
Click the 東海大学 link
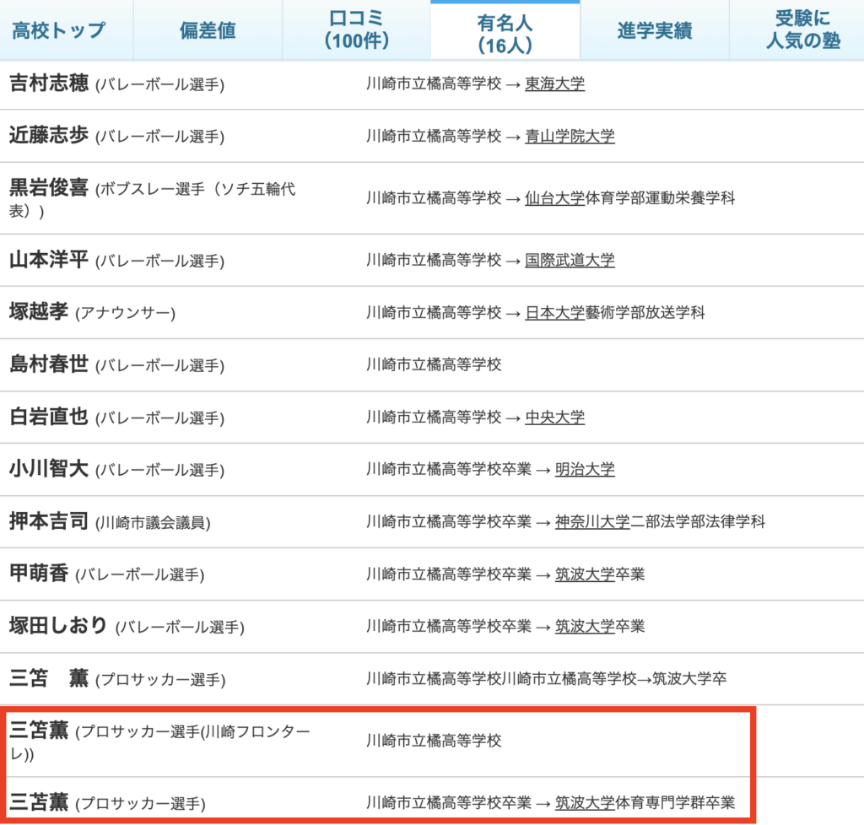[554, 84]
